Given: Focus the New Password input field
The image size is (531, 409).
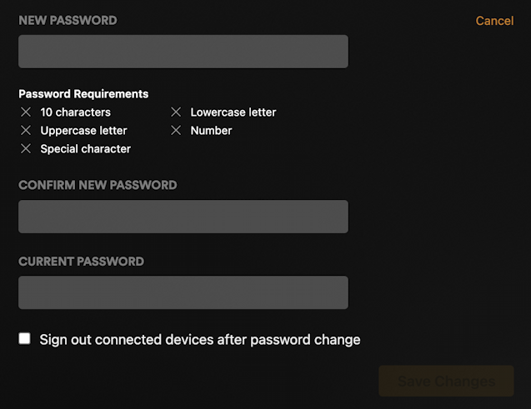Looking at the screenshot, I should point(183,52).
